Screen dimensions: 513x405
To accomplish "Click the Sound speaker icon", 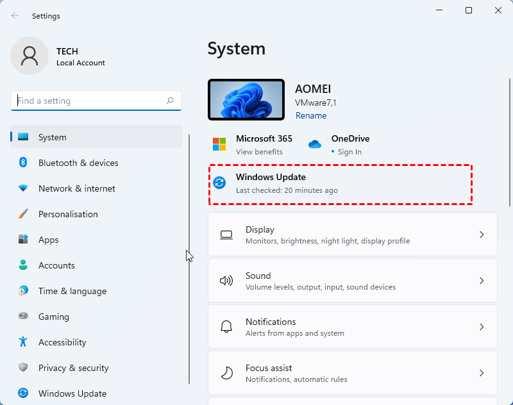I will pyautogui.click(x=226, y=281).
